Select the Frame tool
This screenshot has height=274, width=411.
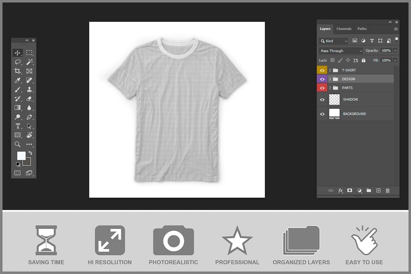click(x=29, y=71)
